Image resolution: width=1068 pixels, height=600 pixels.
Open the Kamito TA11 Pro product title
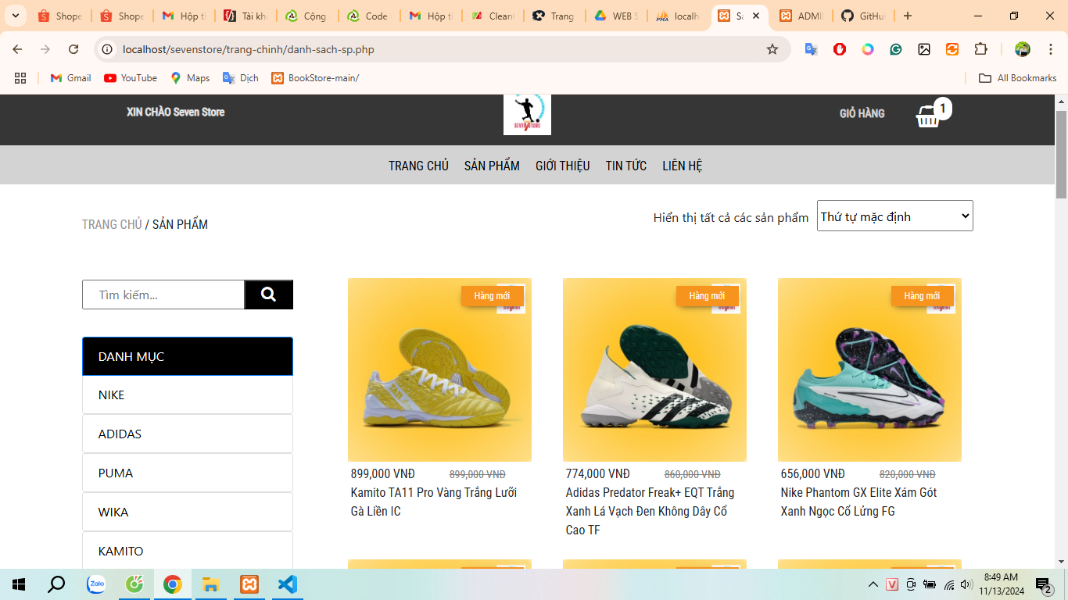click(x=434, y=502)
